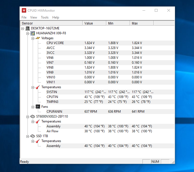Click the Voltages lightning icon
Image resolution: width=194 pixels, height=172 pixels.
pos(38,38)
